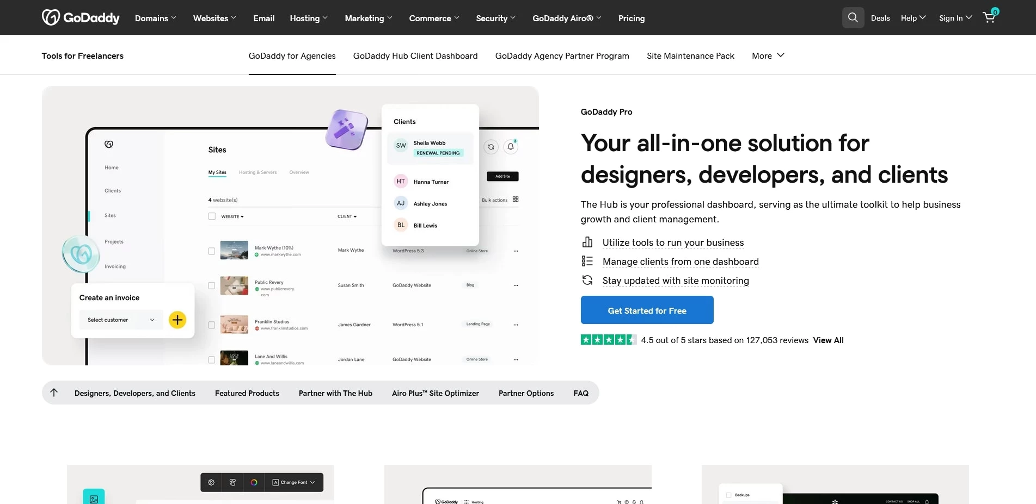Click Get Started for Free button
1036x504 pixels.
click(647, 310)
